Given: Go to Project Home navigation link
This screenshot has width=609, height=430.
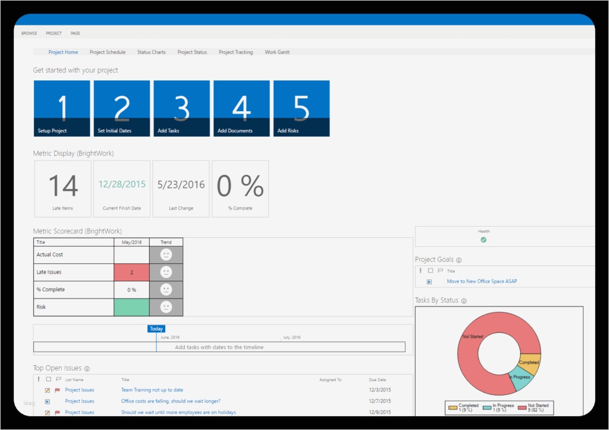Looking at the screenshot, I should click(63, 52).
